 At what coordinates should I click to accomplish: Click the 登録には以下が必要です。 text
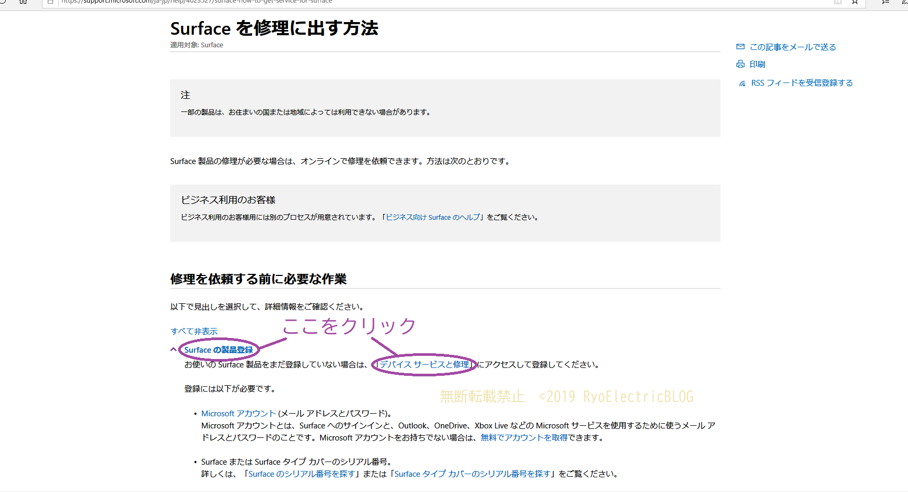click(230, 389)
